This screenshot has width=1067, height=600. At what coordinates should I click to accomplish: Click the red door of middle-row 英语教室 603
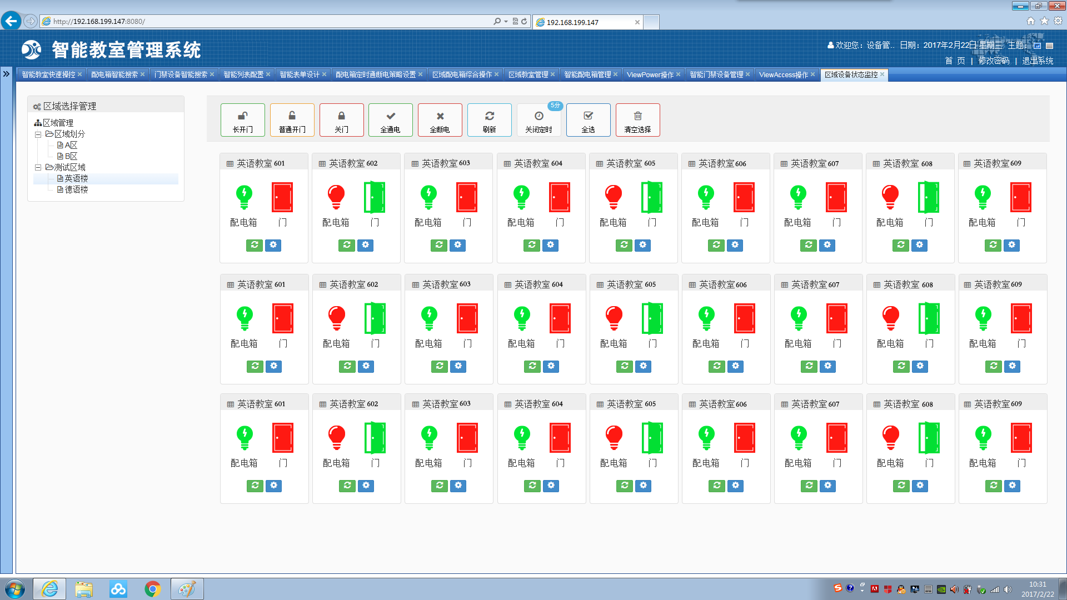467,318
